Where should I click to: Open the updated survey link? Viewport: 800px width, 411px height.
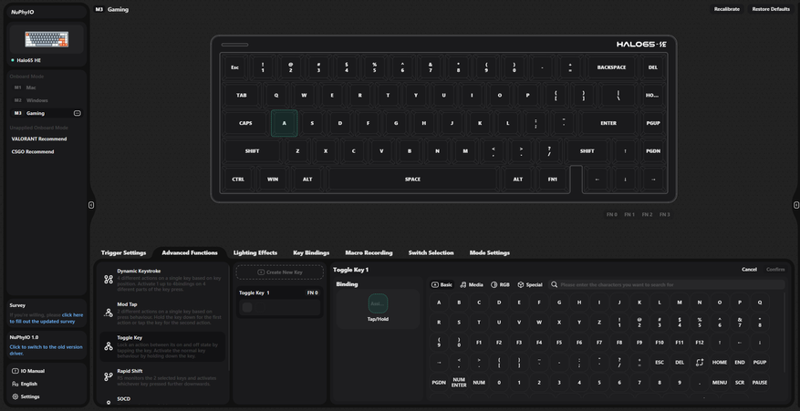coord(47,318)
